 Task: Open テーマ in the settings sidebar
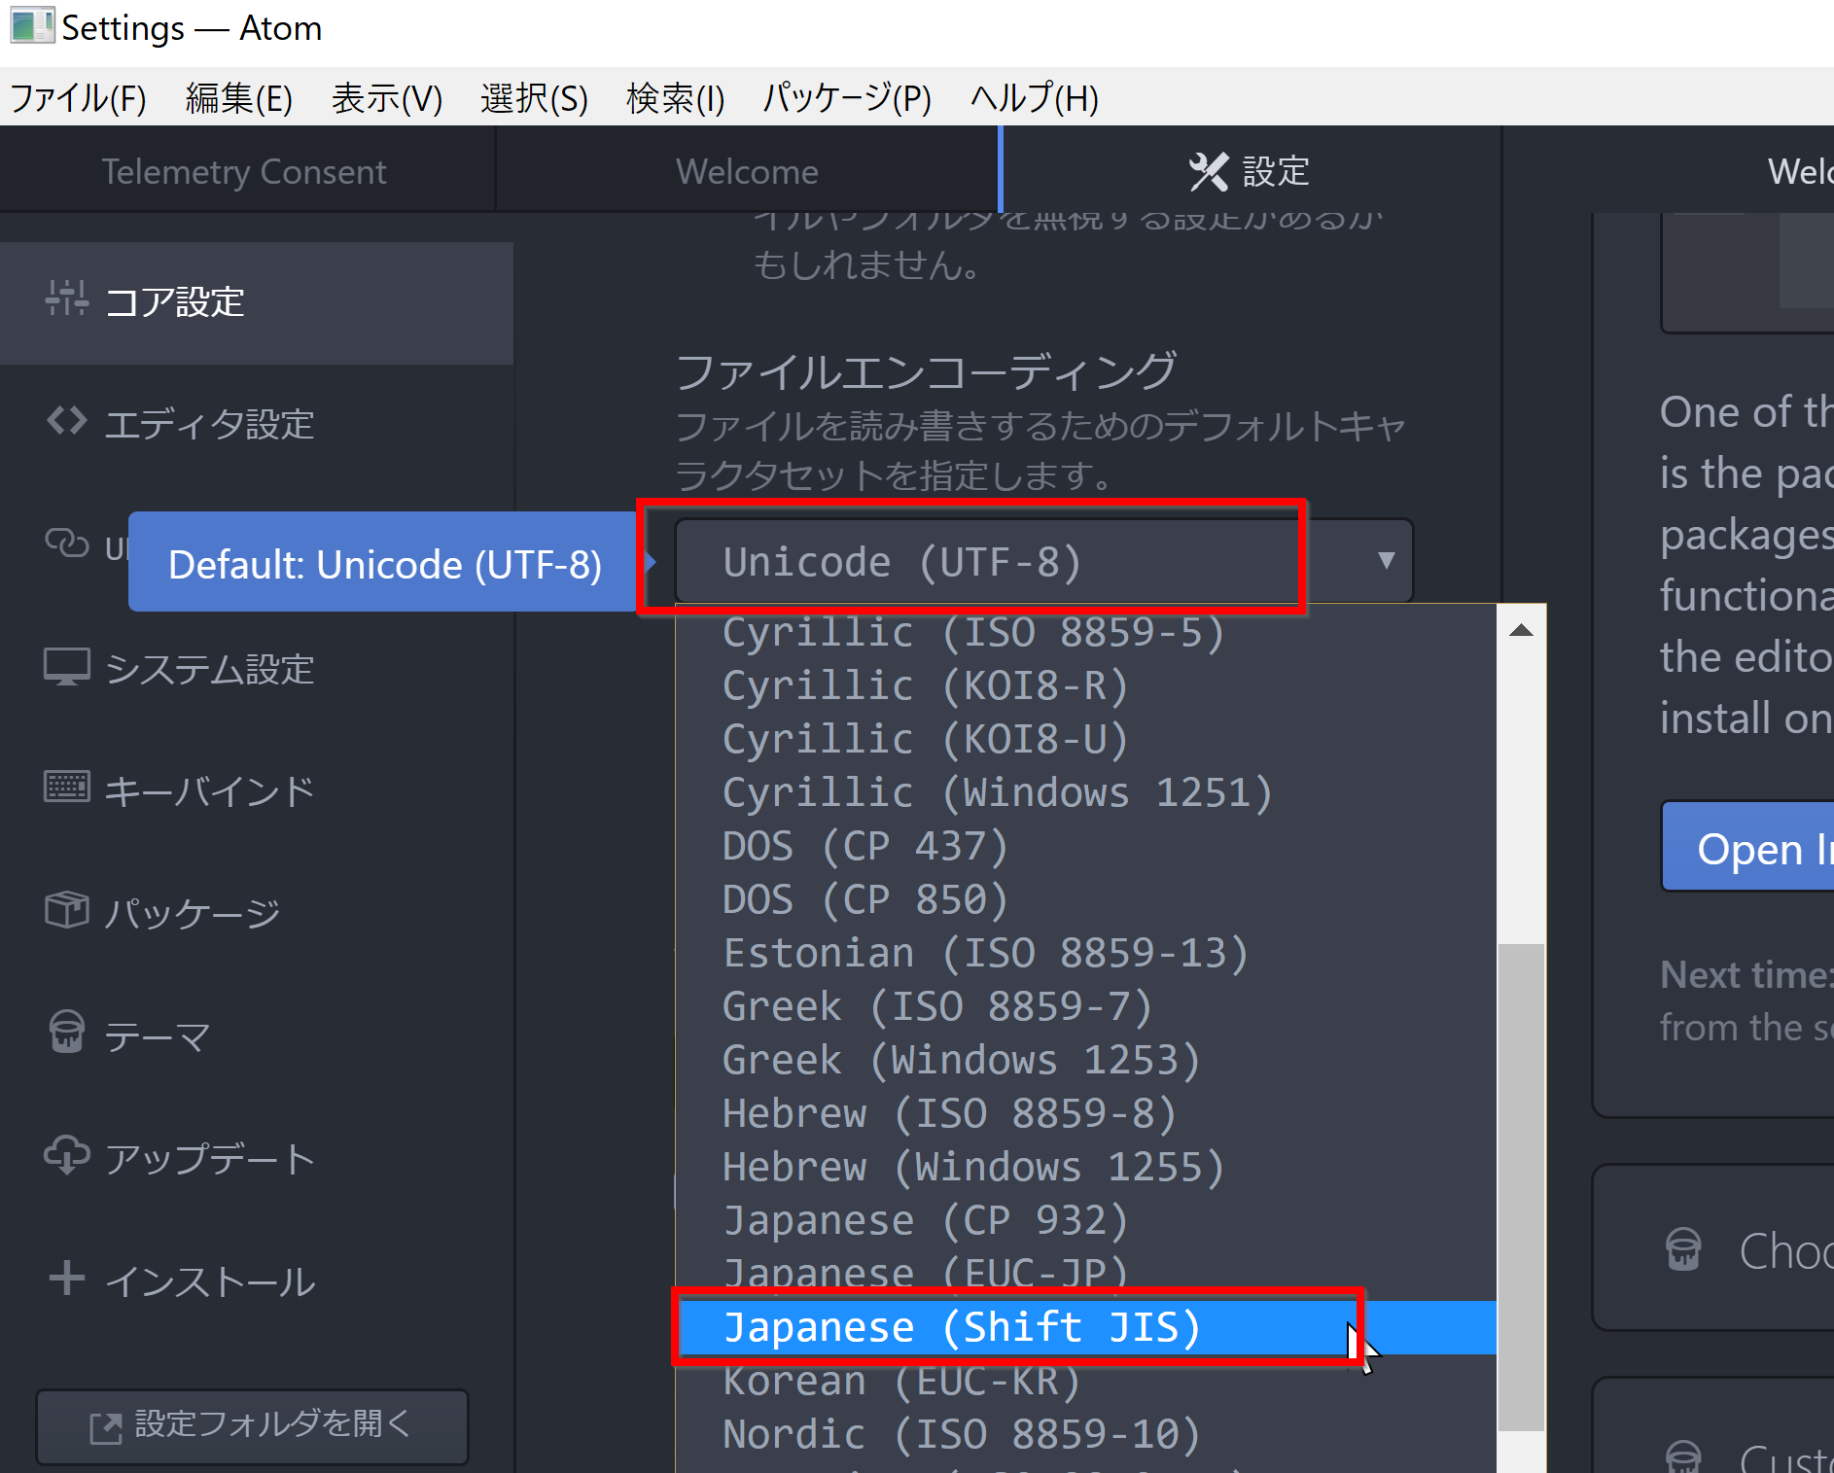tap(257, 1035)
